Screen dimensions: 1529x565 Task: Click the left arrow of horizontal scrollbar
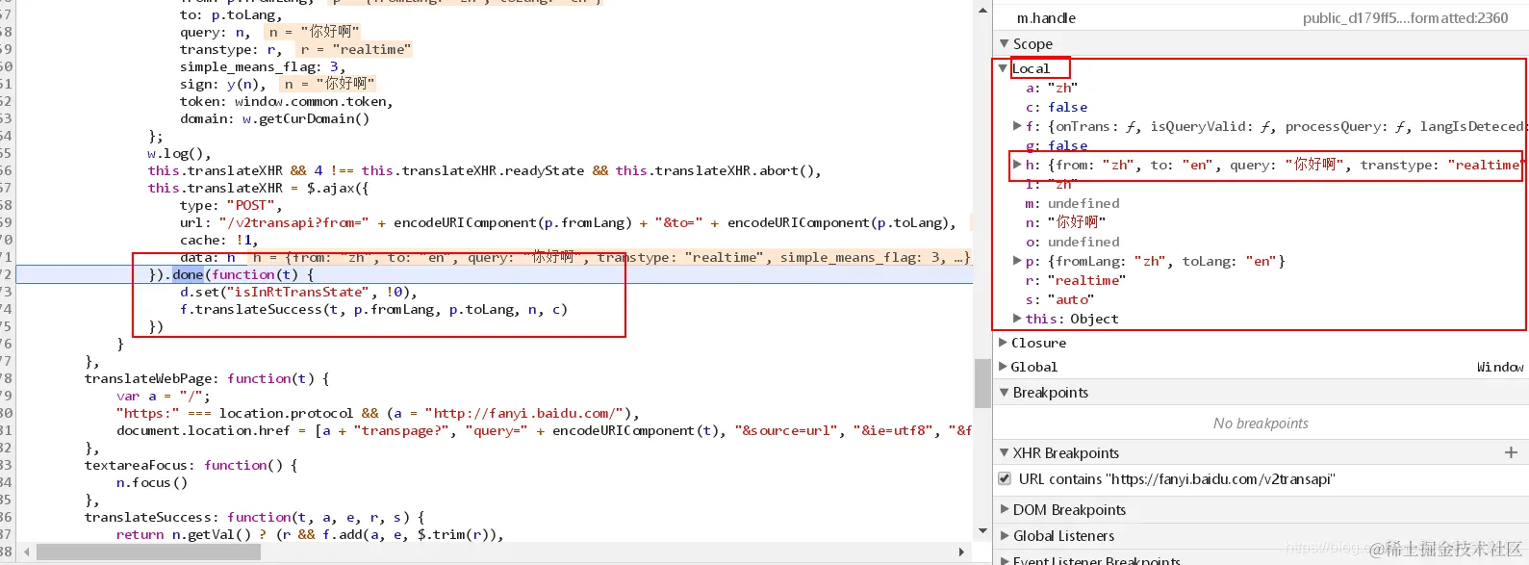[x=26, y=552]
